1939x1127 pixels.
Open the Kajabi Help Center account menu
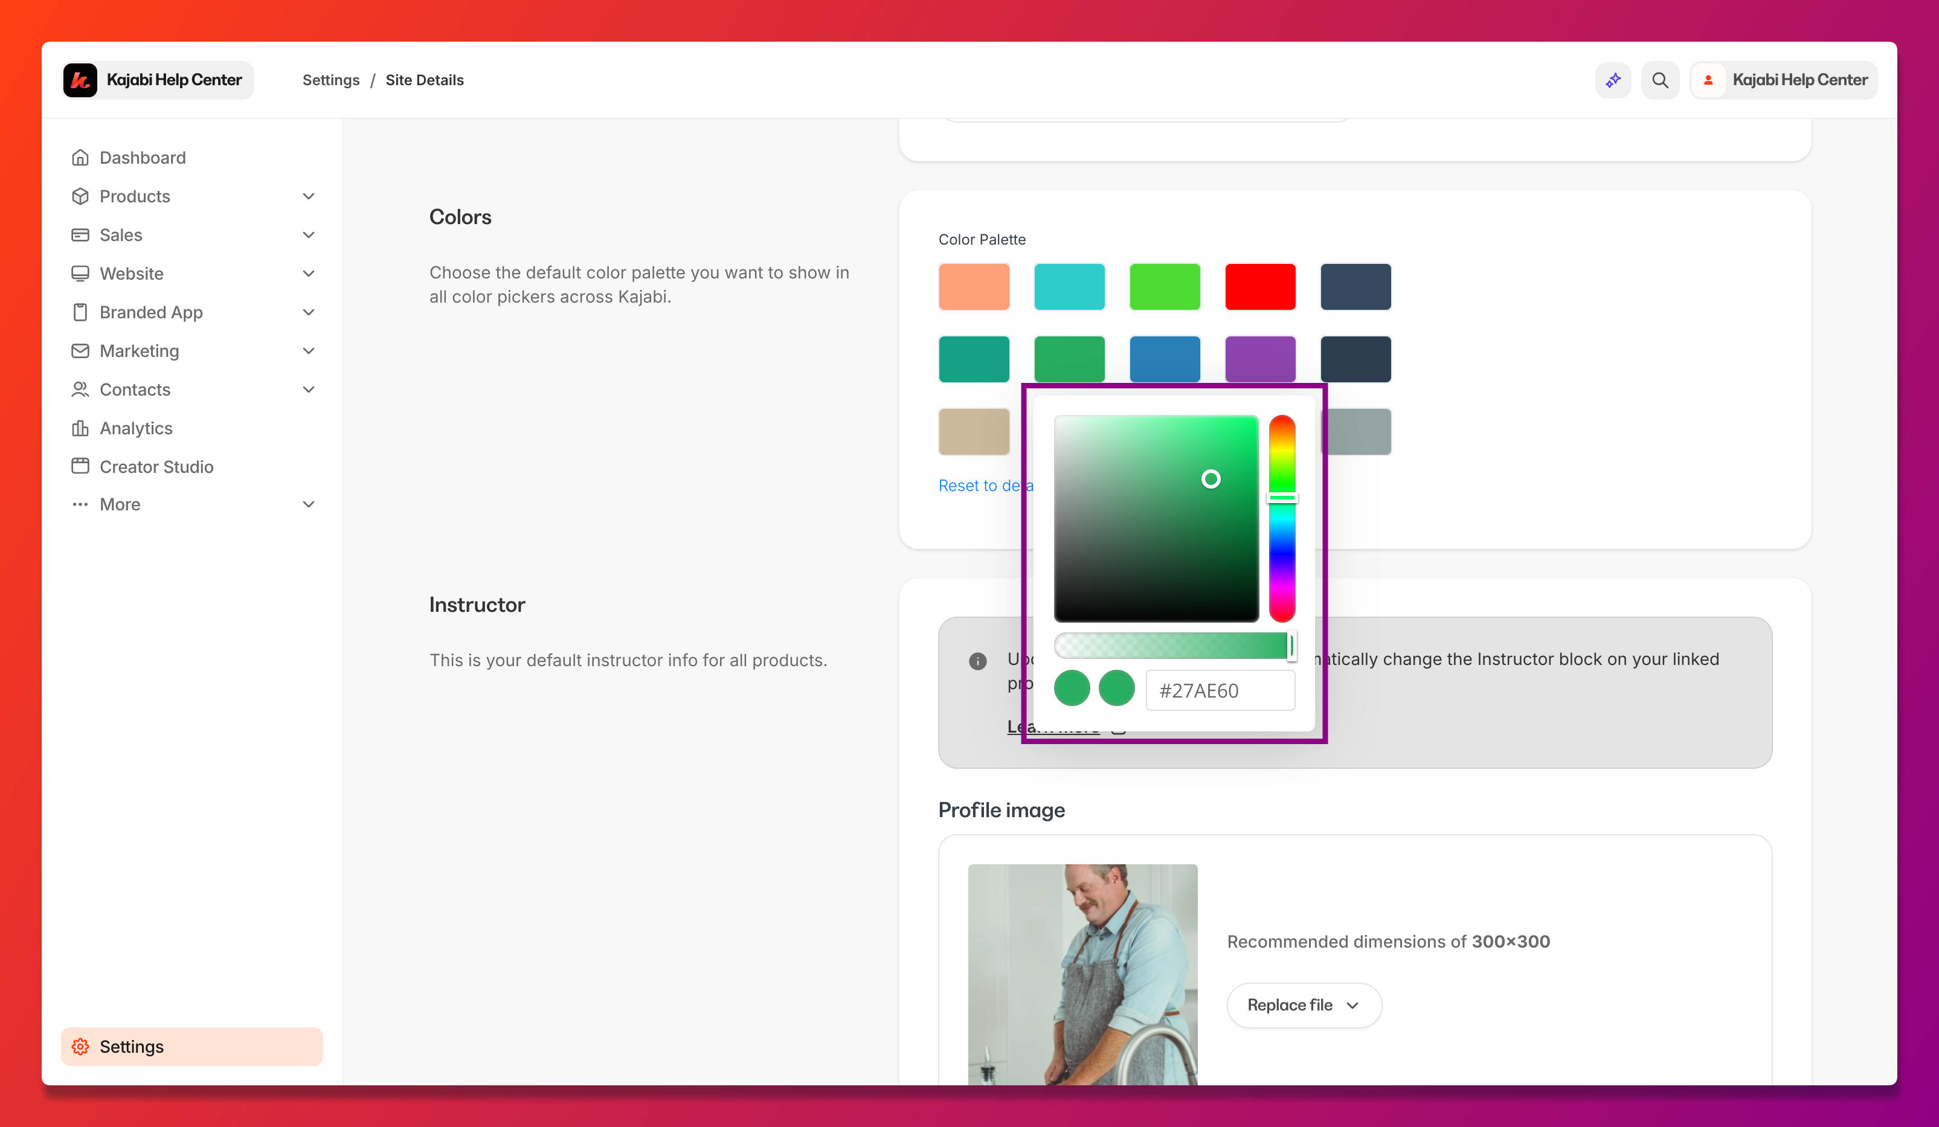1783,80
